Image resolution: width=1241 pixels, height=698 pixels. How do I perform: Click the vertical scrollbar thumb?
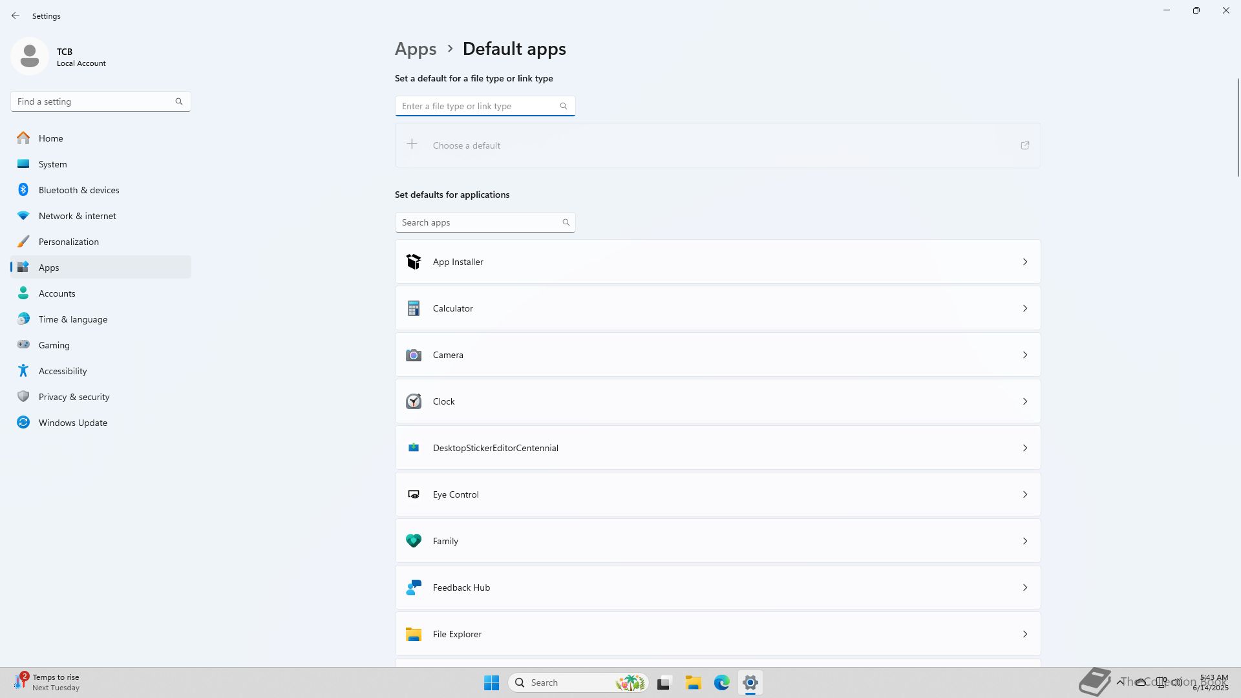(1238, 127)
